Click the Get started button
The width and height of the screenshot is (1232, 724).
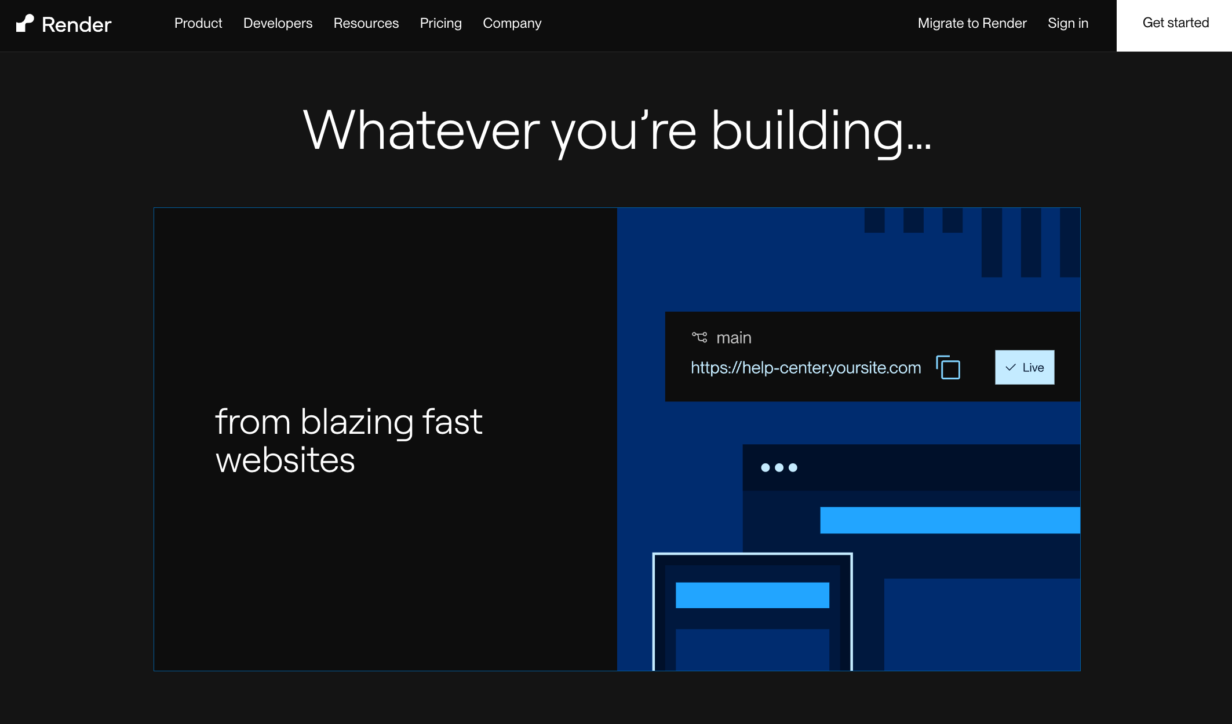point(1175,25)
